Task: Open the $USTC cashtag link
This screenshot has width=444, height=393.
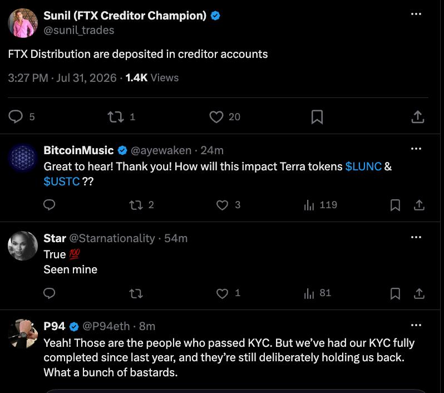Action: tap(61, 181)
